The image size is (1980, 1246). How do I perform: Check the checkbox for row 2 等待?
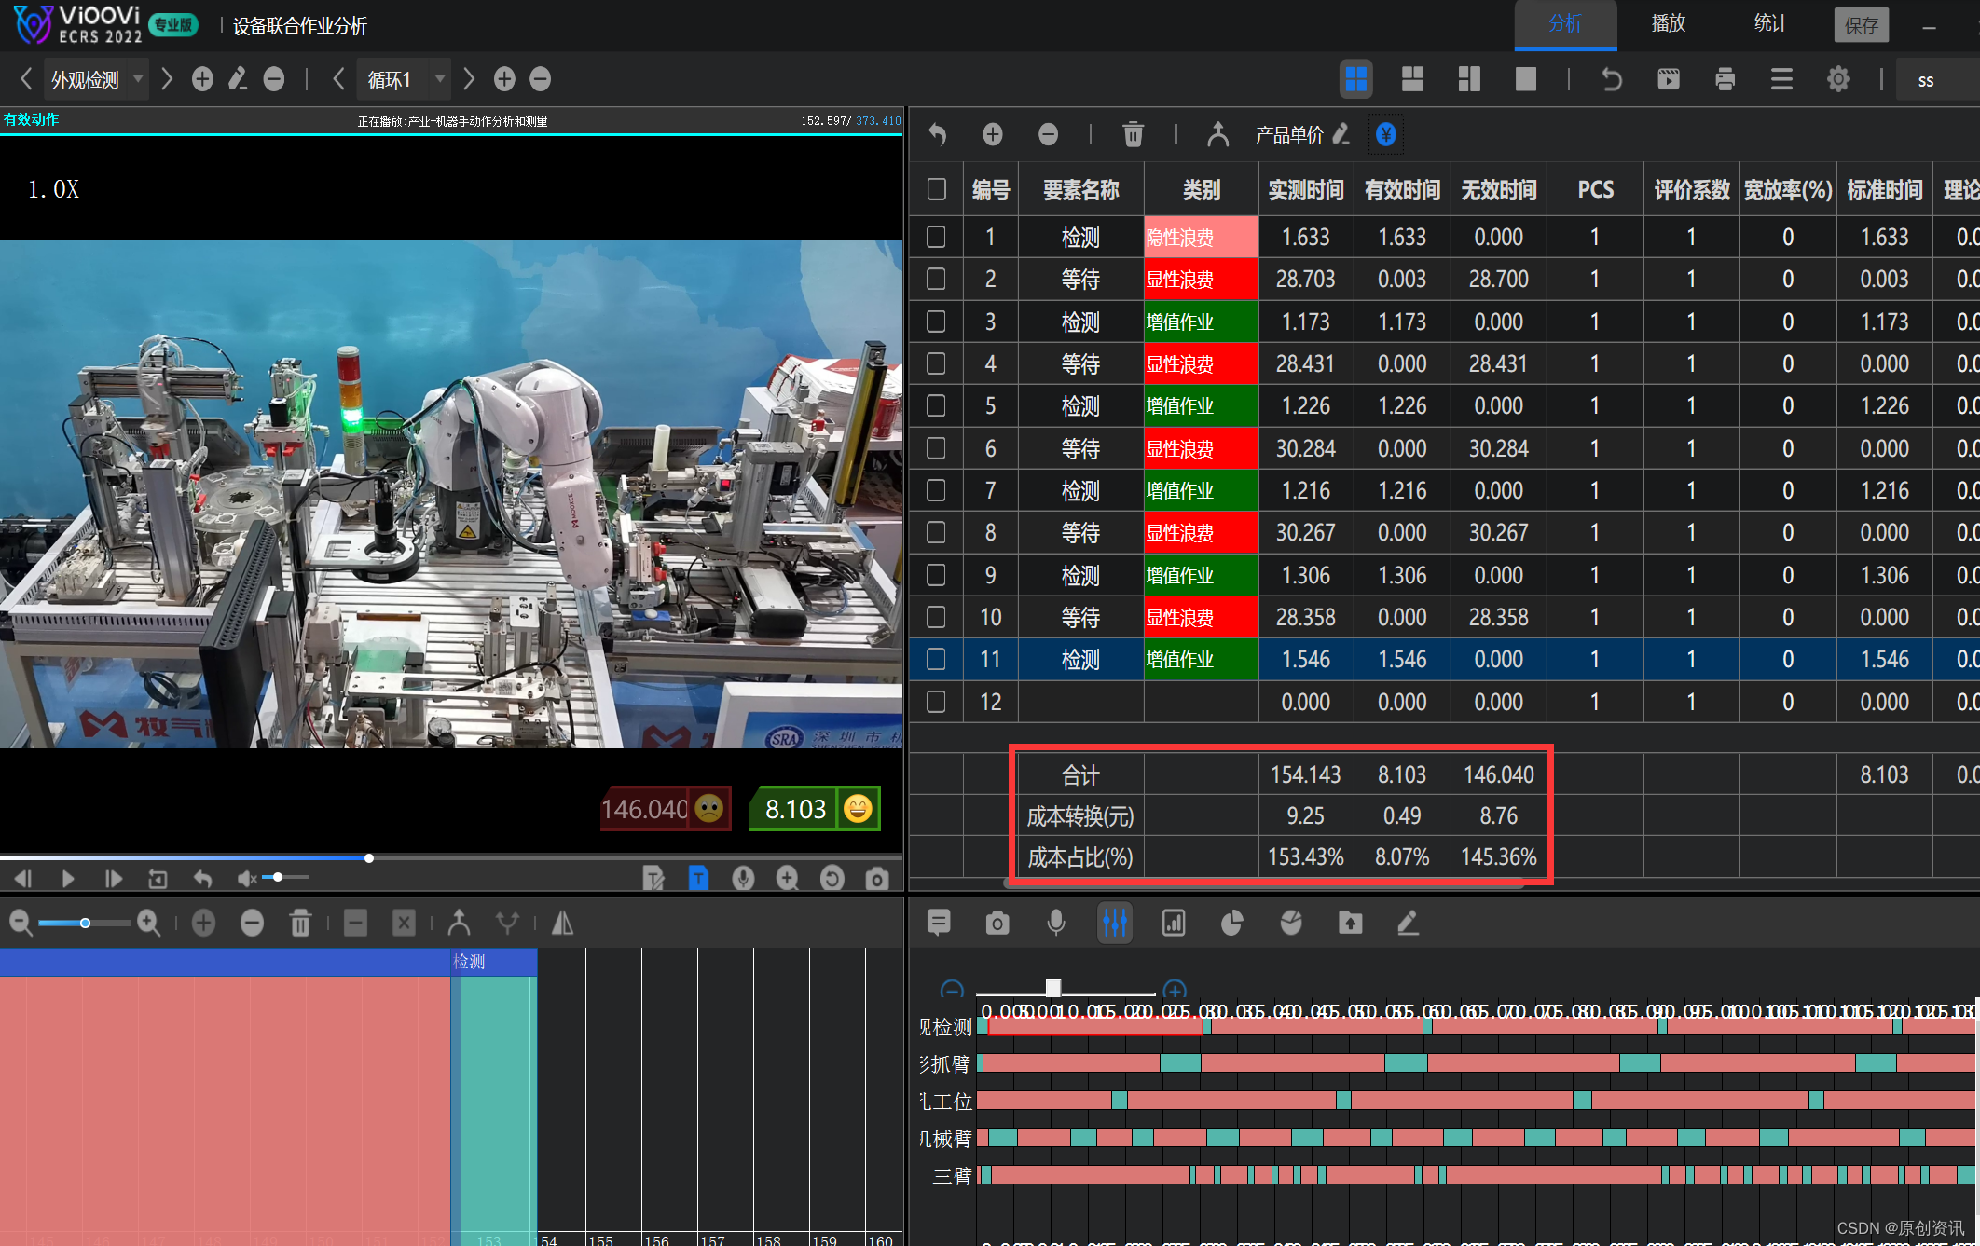pyautogui.click(x=936, y=279)
